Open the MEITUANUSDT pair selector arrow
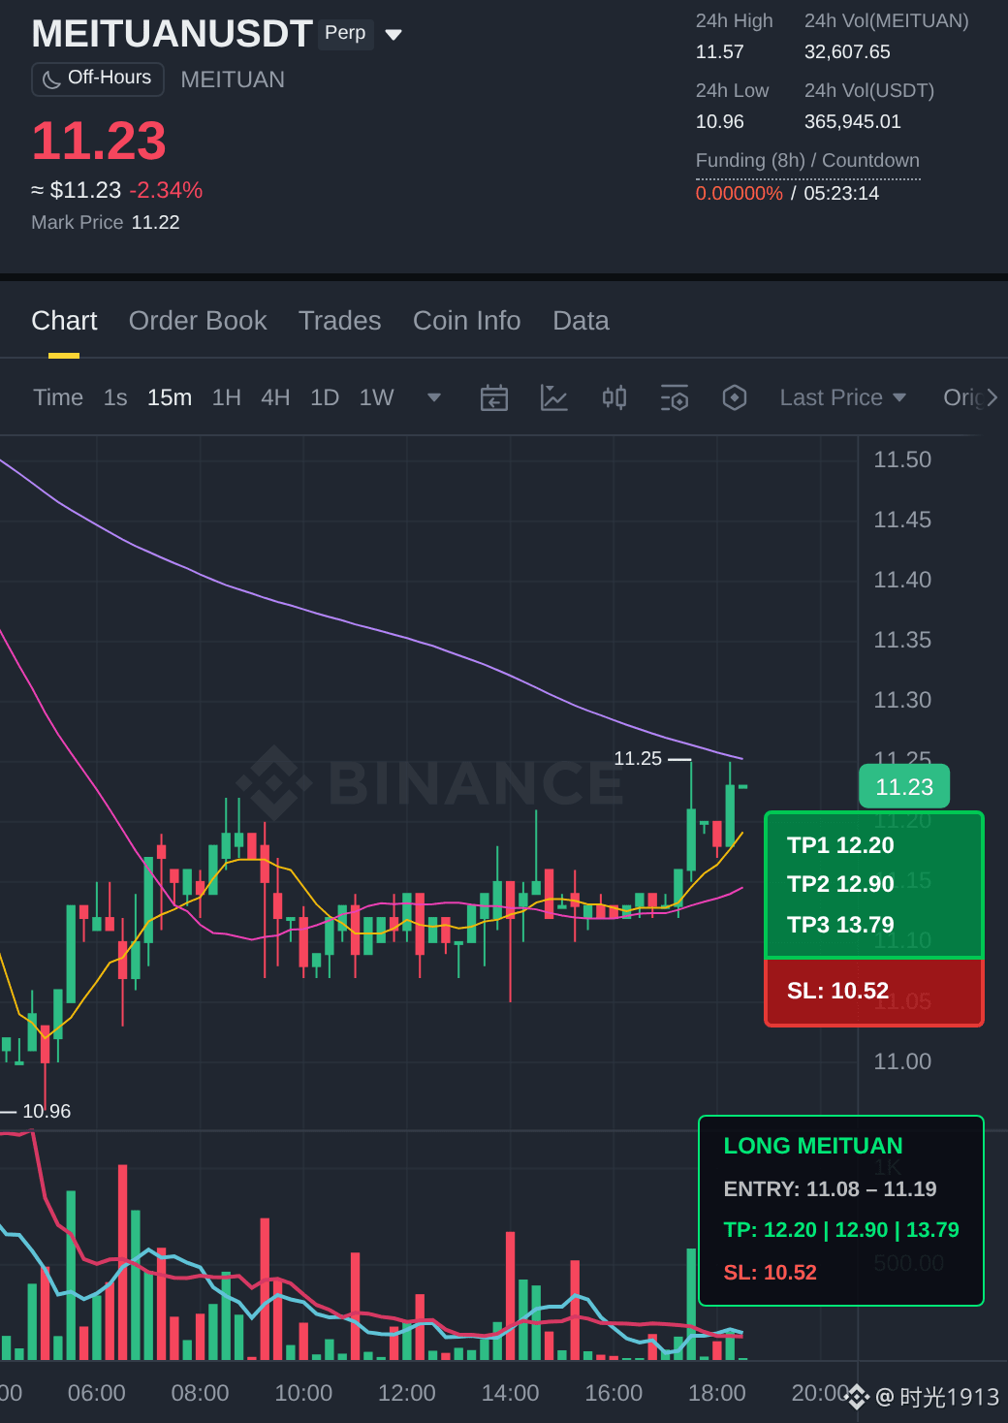The height and width of the screenshot is (1423, 1008). click(x=394, y=35)
